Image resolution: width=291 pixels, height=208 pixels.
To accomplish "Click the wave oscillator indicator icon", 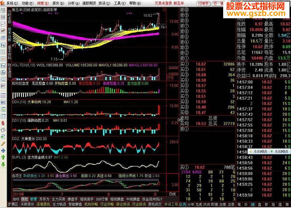I will point(3,95).
